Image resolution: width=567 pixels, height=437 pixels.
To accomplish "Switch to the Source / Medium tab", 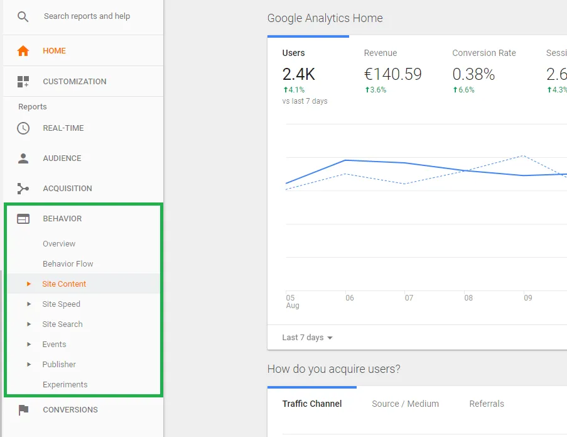I will click(405, 404).
